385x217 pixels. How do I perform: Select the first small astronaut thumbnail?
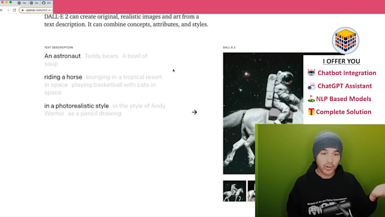click(234, 191)
